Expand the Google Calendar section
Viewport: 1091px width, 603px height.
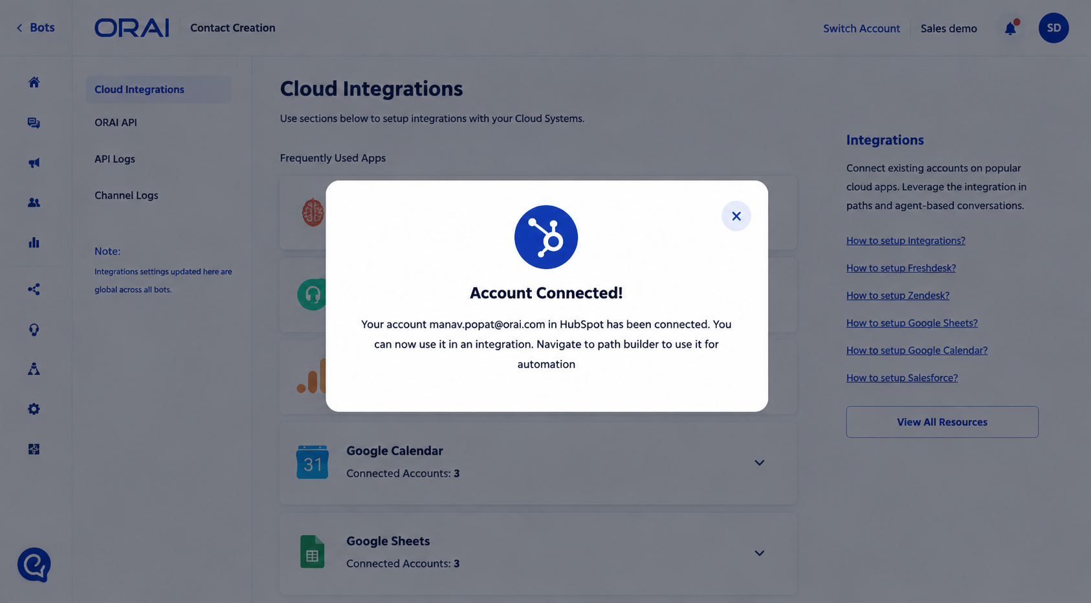pos(759,463)
